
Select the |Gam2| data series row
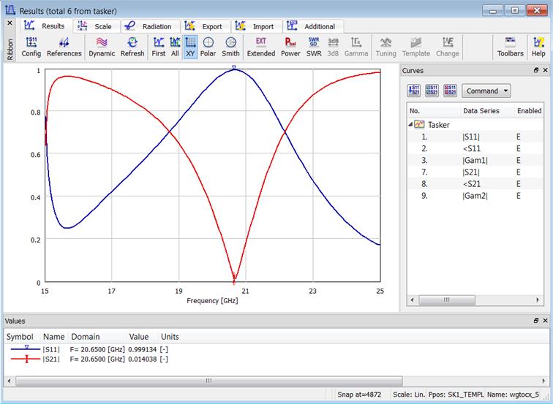(475, 196)
